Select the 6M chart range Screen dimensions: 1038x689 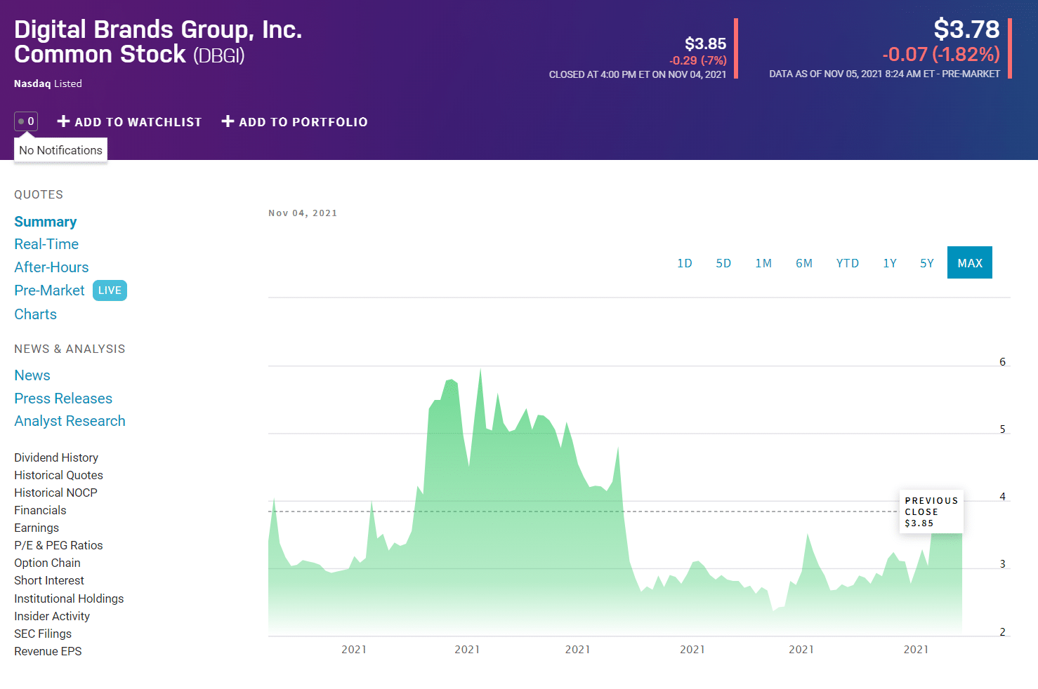(804, 263)
